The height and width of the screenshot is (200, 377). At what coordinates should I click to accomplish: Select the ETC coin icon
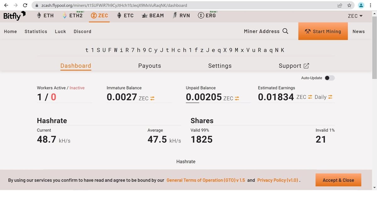[119, 15]
